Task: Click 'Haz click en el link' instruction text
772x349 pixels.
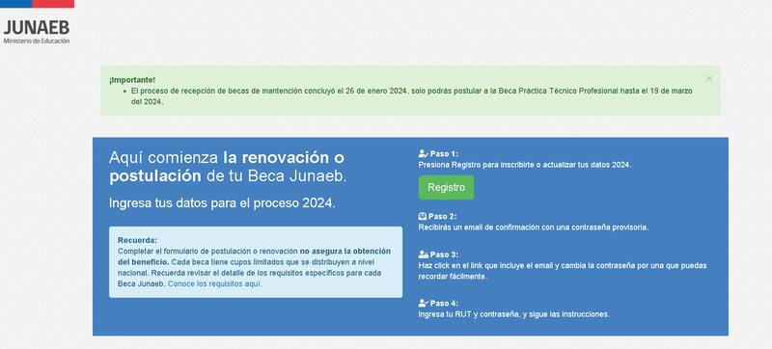Action: click(x=563, y=271)
